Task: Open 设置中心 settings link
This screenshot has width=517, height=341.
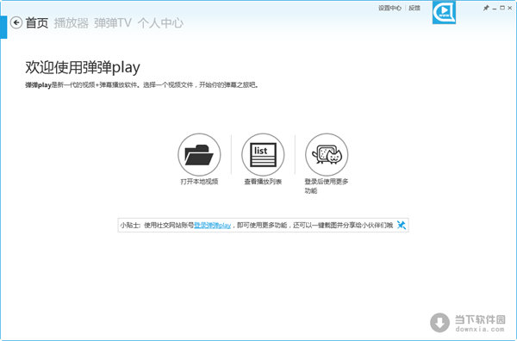Action: 389,8
